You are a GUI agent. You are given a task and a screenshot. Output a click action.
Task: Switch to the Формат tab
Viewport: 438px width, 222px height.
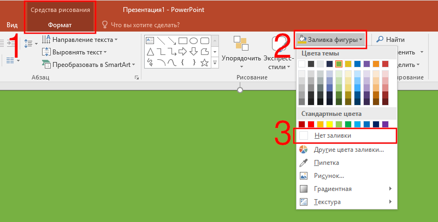click(60, 25)
